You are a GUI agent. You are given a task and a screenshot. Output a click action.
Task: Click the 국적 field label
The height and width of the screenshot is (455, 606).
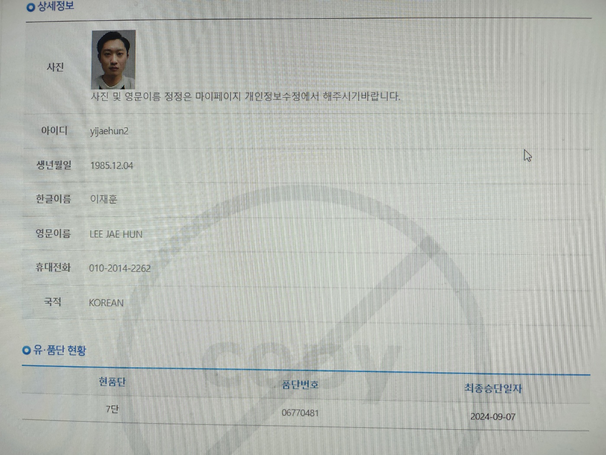(53, 302)
